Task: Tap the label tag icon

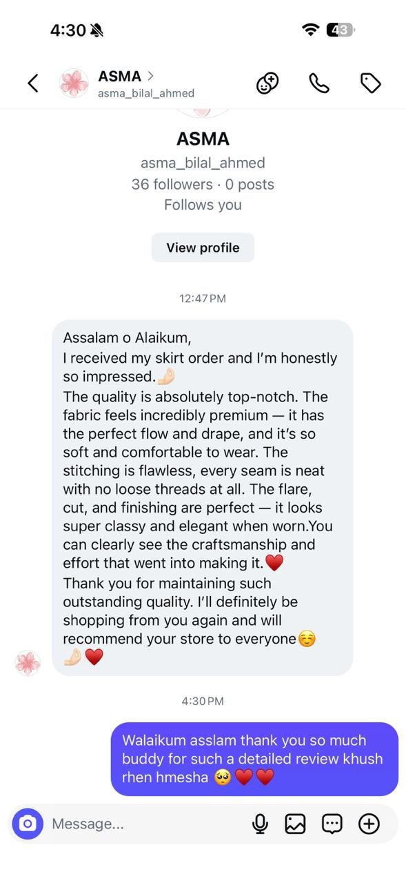Action: 371,83
